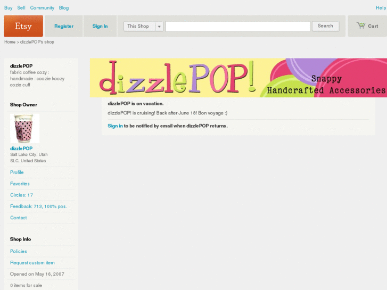The width and height of the screenshot is (387, 290).
Task: Click Sign In in the header
Action: pyautogui.click(x=100, y=26)
